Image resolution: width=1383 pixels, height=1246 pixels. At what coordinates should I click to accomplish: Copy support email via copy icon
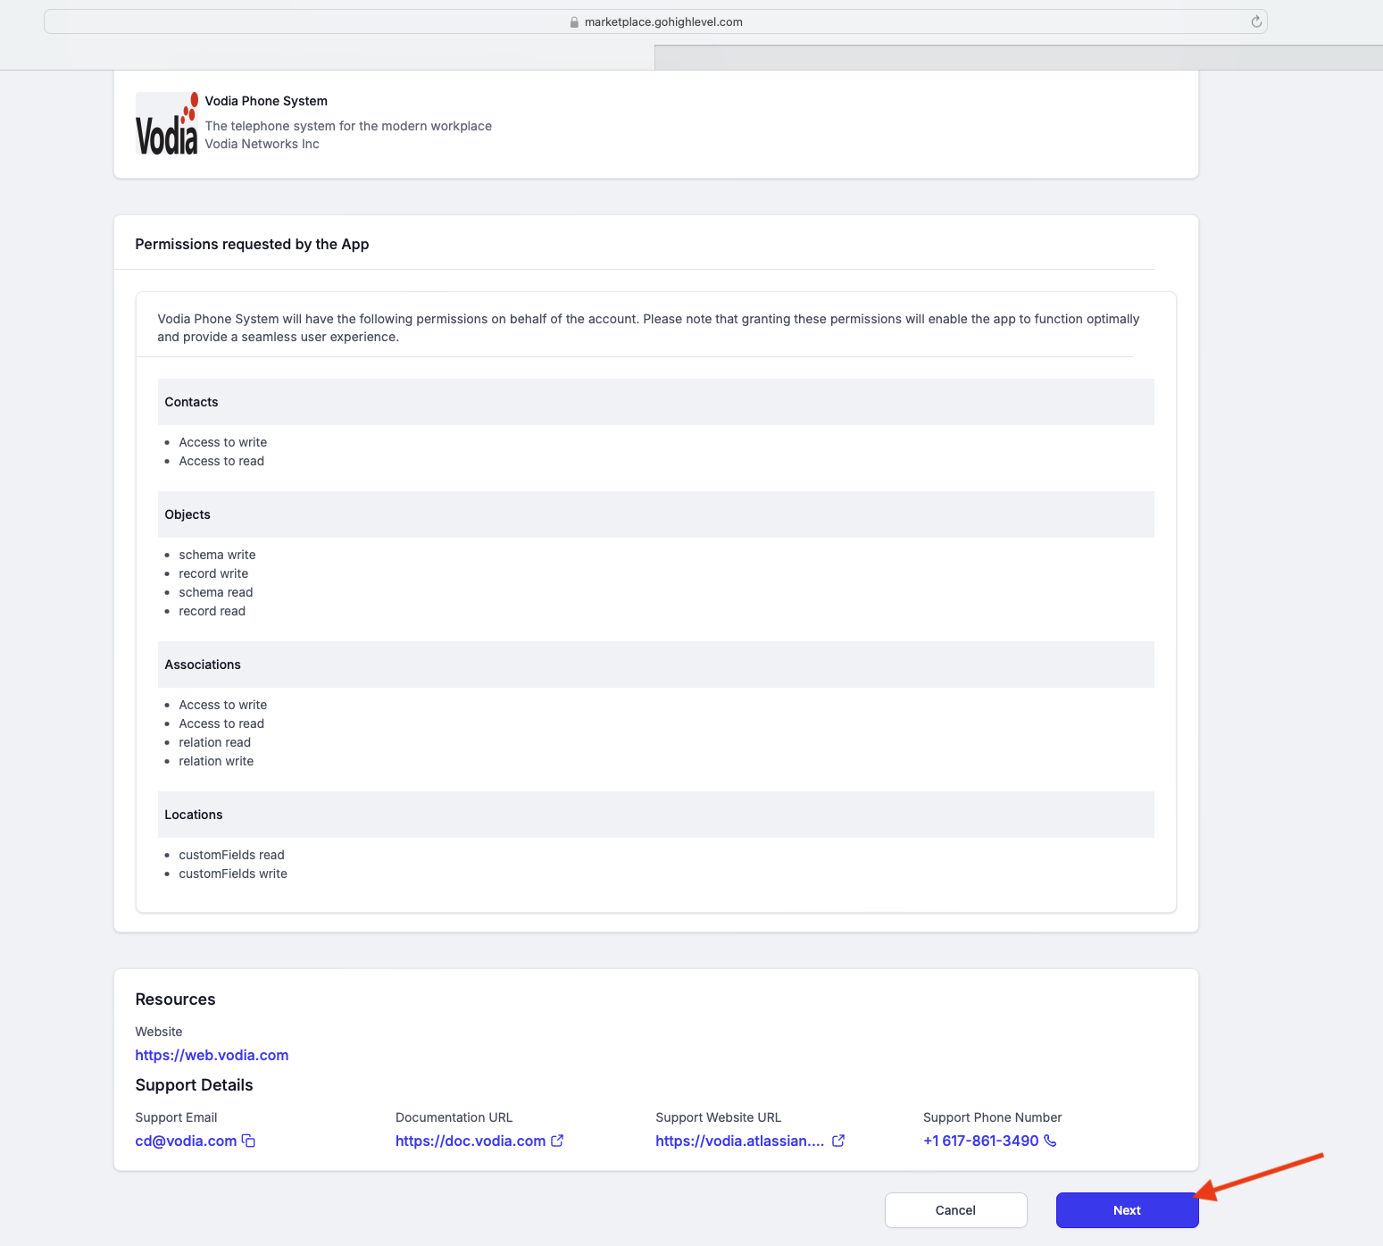(x=249, y=1141)
